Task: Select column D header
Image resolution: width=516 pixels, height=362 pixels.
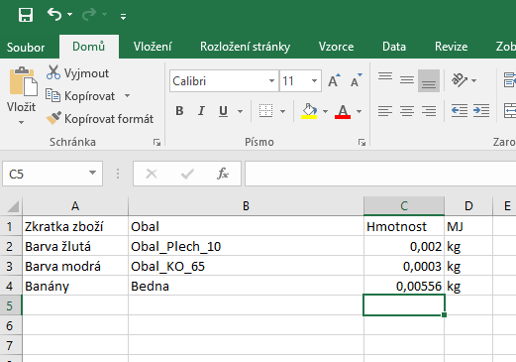Action: point(468,206)
